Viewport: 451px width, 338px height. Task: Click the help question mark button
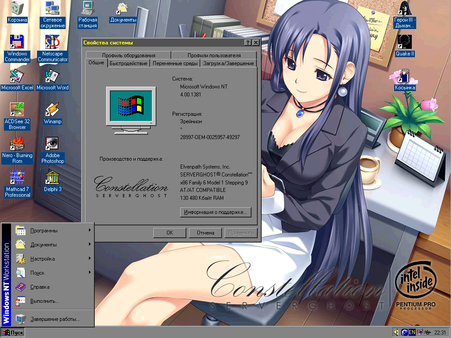248,43
